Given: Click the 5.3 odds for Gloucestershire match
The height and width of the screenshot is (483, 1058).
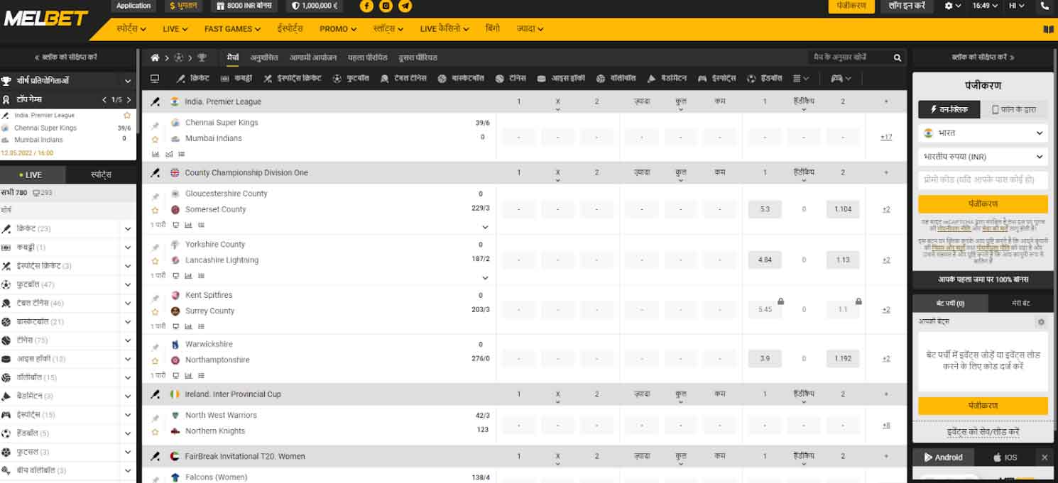Looking at the screenshot, I should [x=765, y=209].
